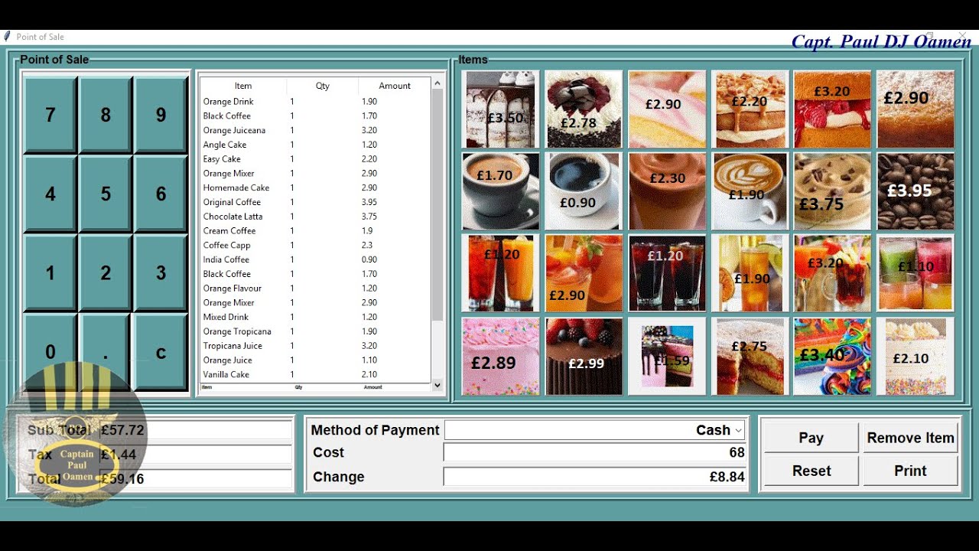979x551 pixels.
Task: Click the Amount column header
Action: tap(395, 86)
